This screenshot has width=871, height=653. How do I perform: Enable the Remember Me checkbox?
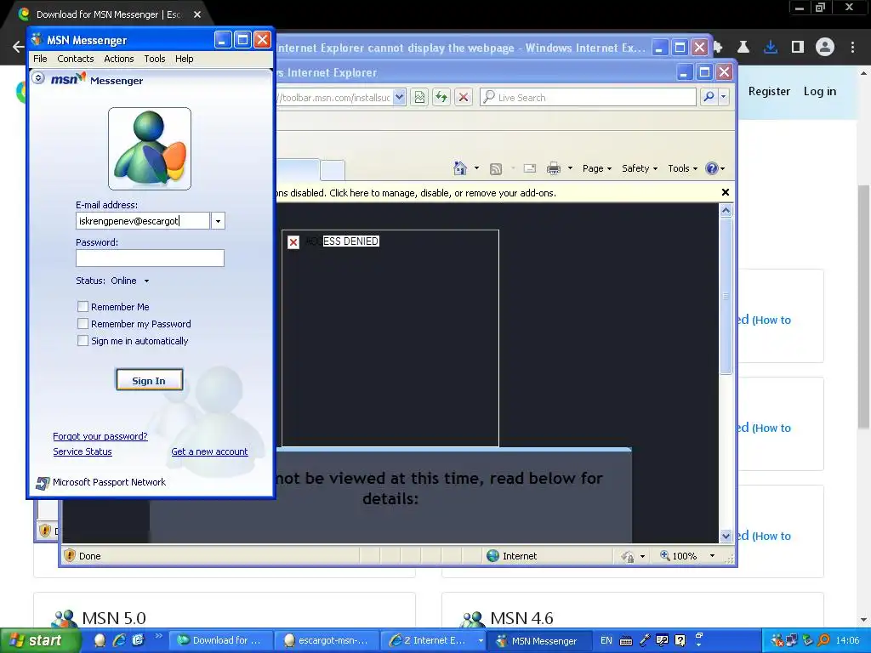pos(83,306)
